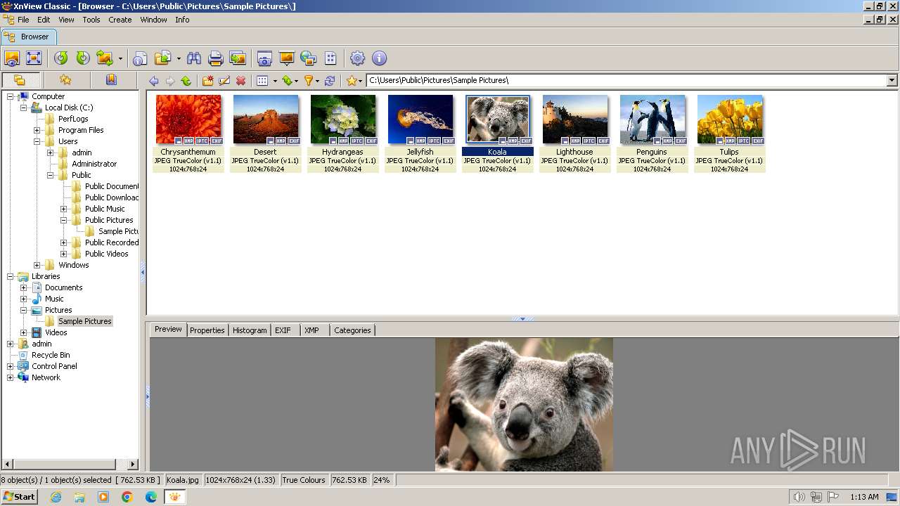
Task: Open the About info icon
Action: [x=379, y=58]
